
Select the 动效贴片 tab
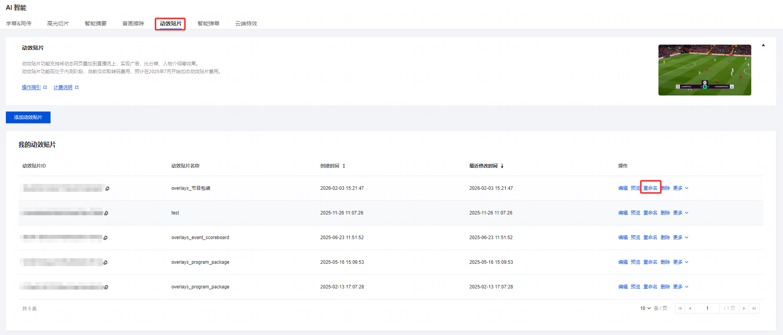(171, 23)
